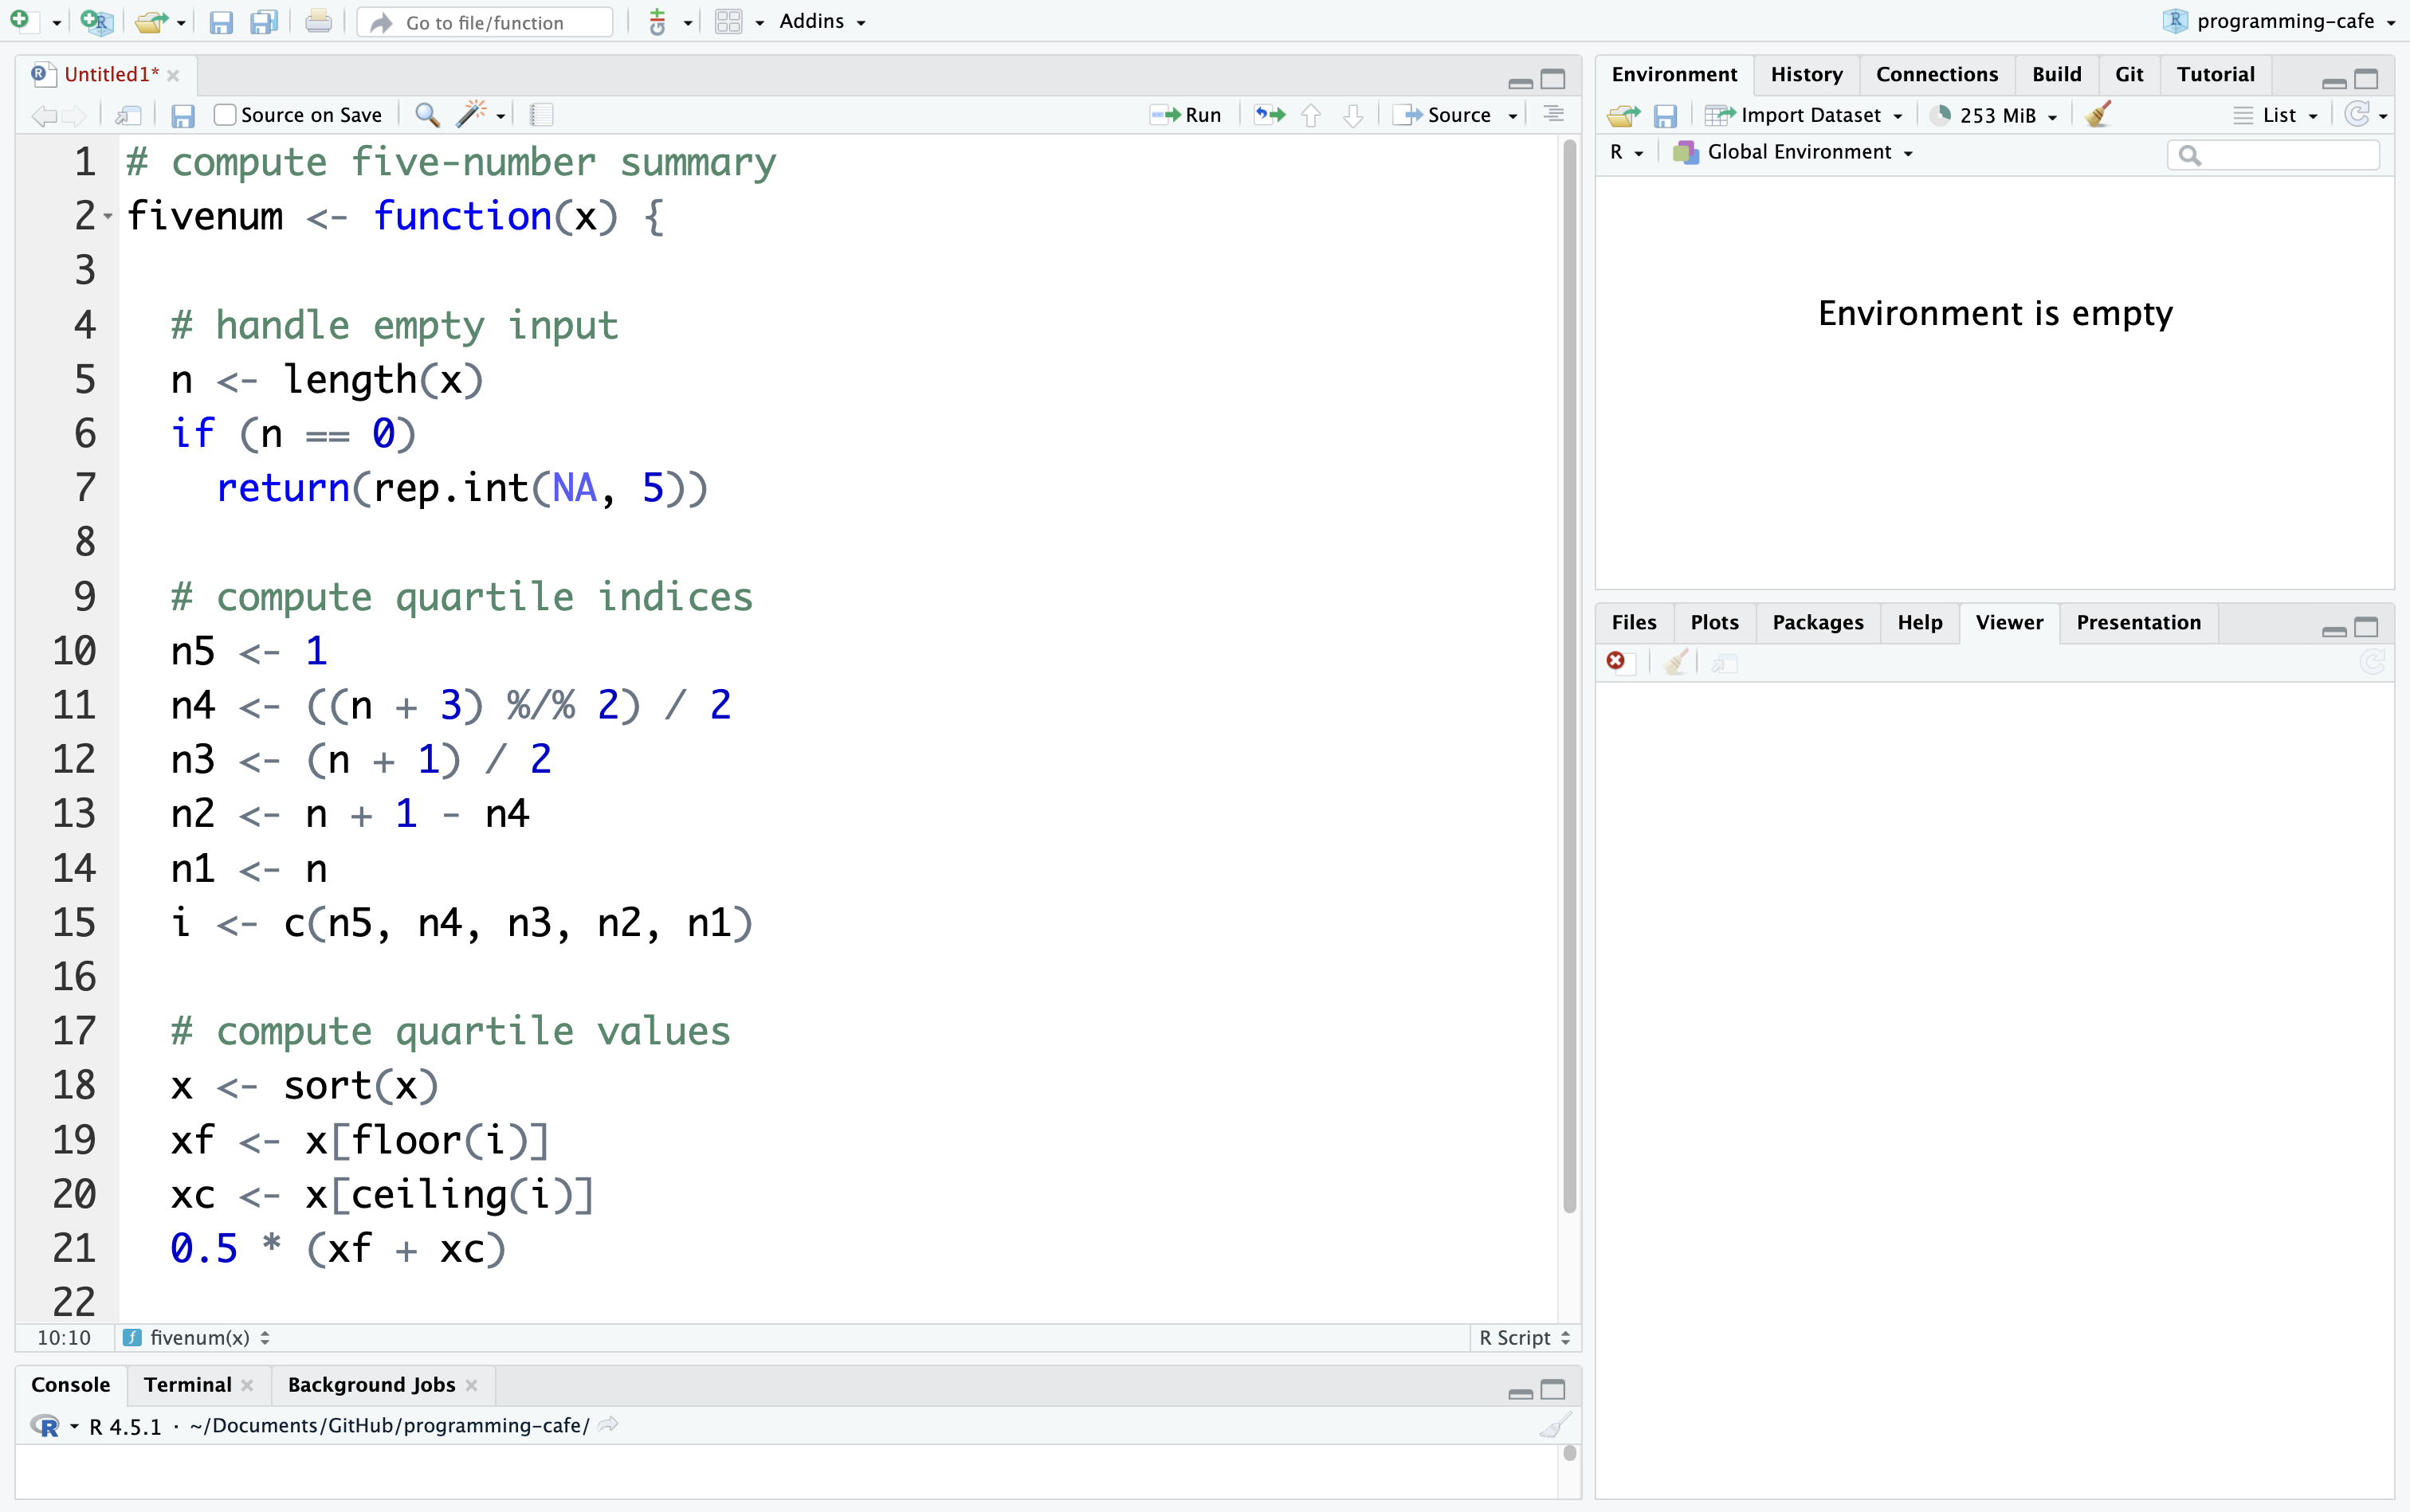Enable the Source on Save checkbox
Viewport: 2410px width, 1512px height.
tap(225, 115)
